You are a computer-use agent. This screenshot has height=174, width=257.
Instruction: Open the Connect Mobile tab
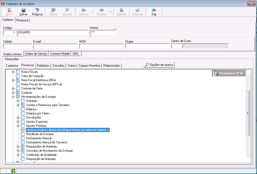pyautogui.click(x=60, y=54)
